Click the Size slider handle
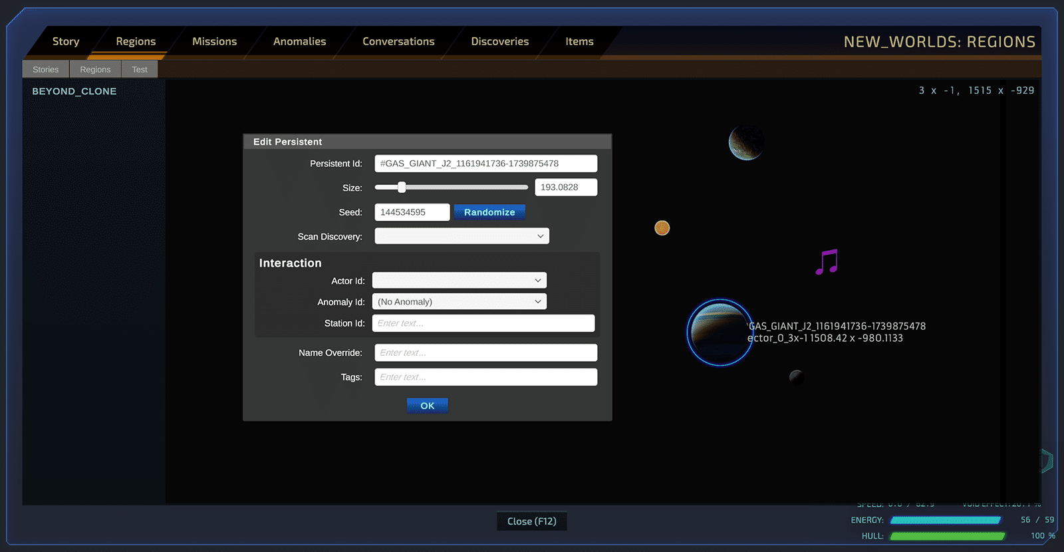The height and width of the screenshot is (552, 1064). (402, 188)
